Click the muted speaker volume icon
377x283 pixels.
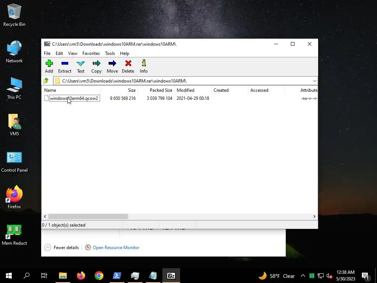tap(329, 276)
